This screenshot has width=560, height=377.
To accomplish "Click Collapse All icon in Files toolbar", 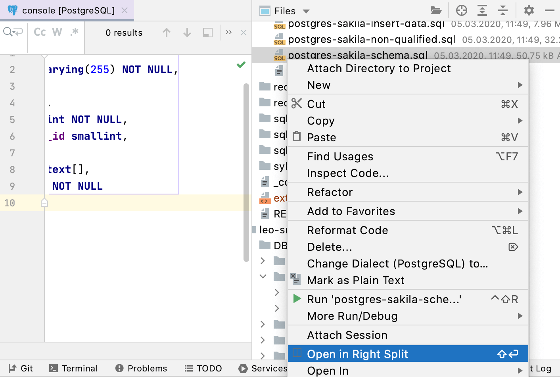I will tap(502, 10).
